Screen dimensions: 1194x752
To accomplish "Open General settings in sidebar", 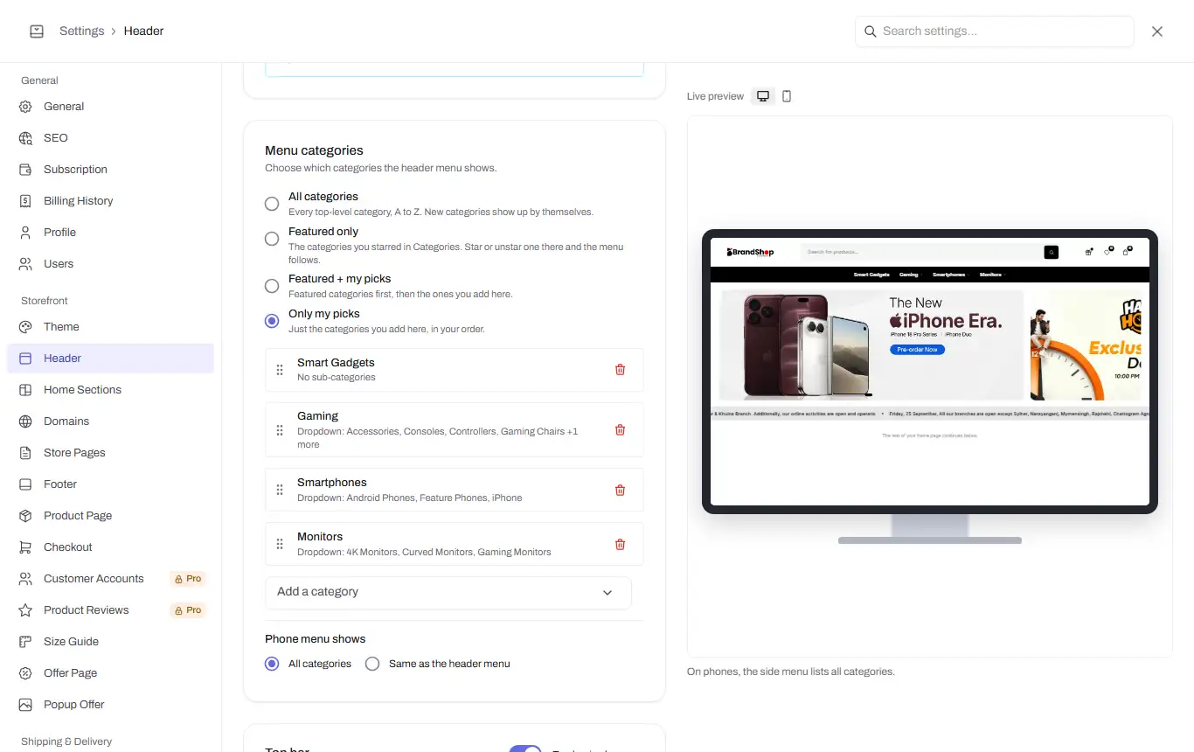I will click(x=110, y=107).
